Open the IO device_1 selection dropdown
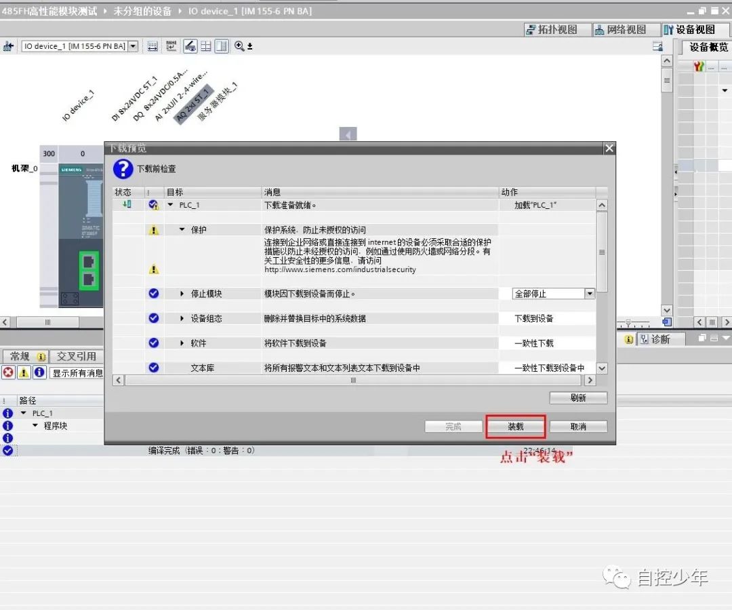The width and height of the screenshot is (732, 610). click(x=132, y=46)
